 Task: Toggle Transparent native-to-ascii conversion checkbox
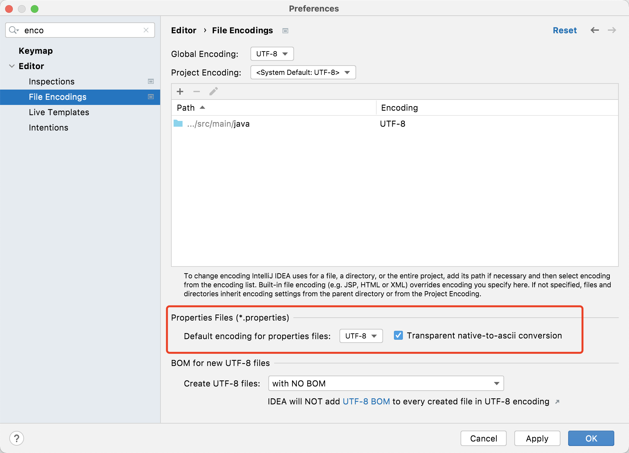click(x=398, y=335)
